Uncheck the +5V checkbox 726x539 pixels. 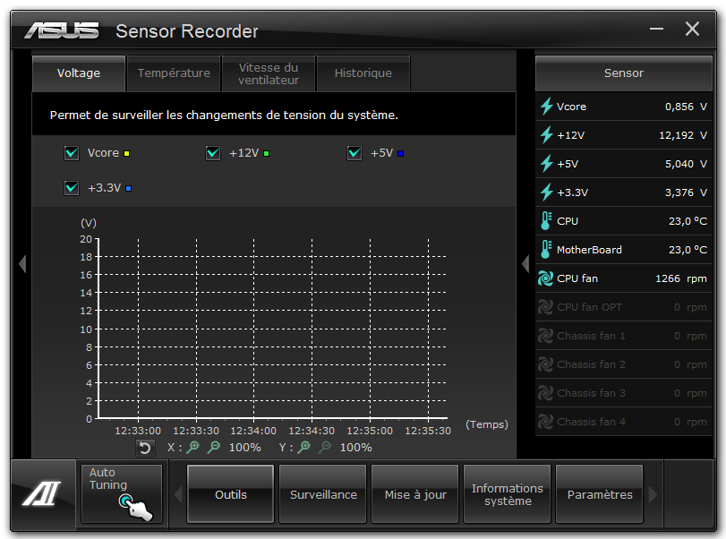tap(354, 153)
